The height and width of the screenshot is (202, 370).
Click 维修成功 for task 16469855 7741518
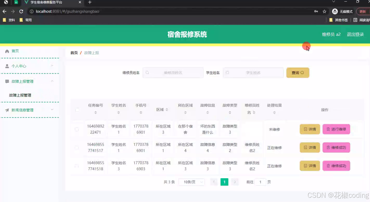(336, 166)
